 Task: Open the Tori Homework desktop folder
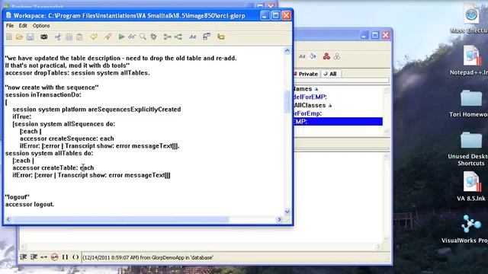click(x=471, y=104)
